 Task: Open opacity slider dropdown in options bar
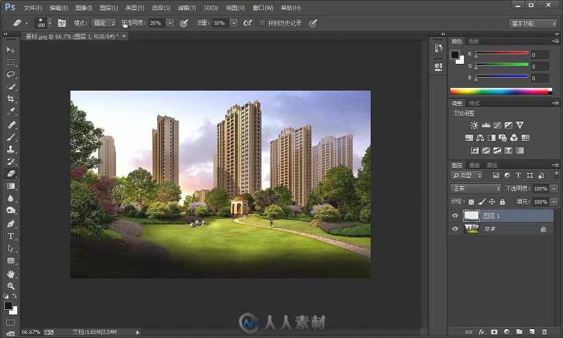click(x=170, y=23)
